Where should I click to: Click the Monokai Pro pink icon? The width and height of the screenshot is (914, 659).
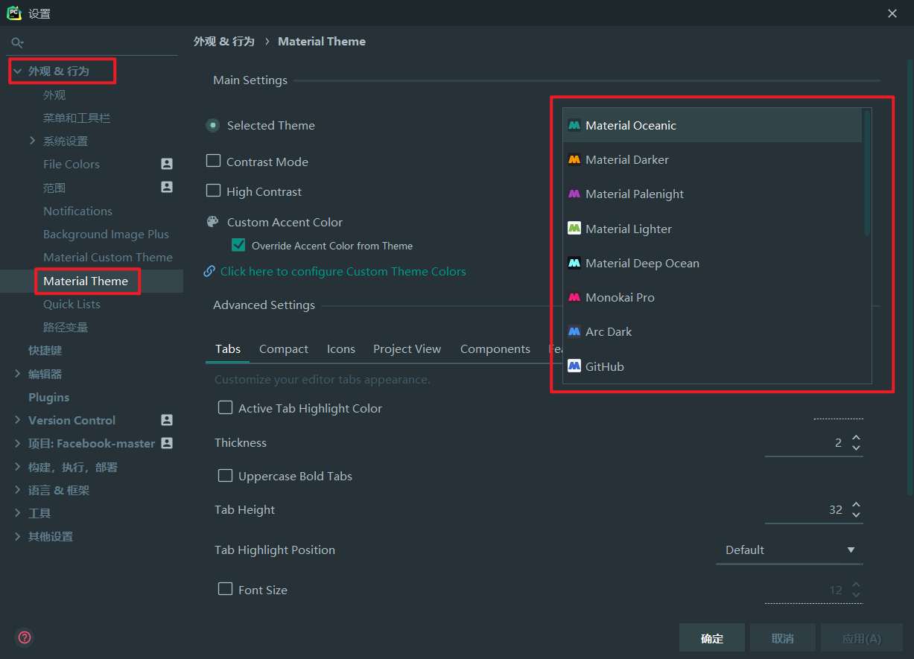click(x=574, y=297)
